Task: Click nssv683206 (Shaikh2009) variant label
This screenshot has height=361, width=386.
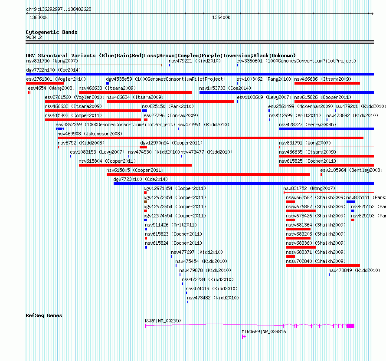Action: click(316, 234)
